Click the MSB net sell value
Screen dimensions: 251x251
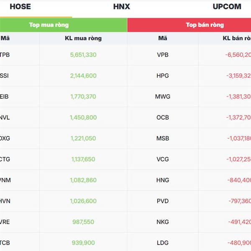239,138
